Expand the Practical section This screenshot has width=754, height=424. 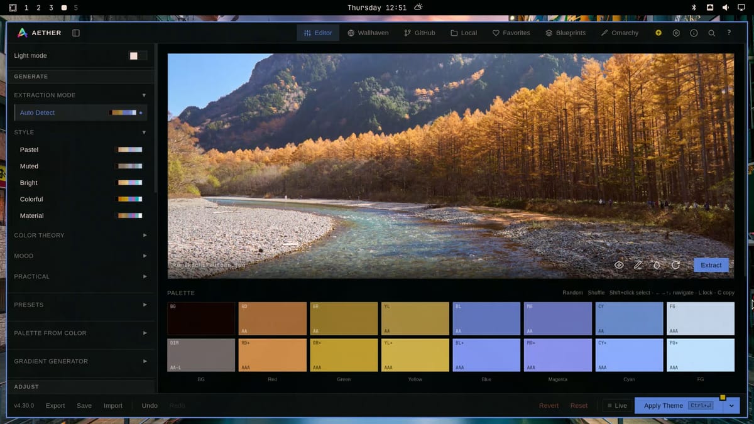pos(80,276)
